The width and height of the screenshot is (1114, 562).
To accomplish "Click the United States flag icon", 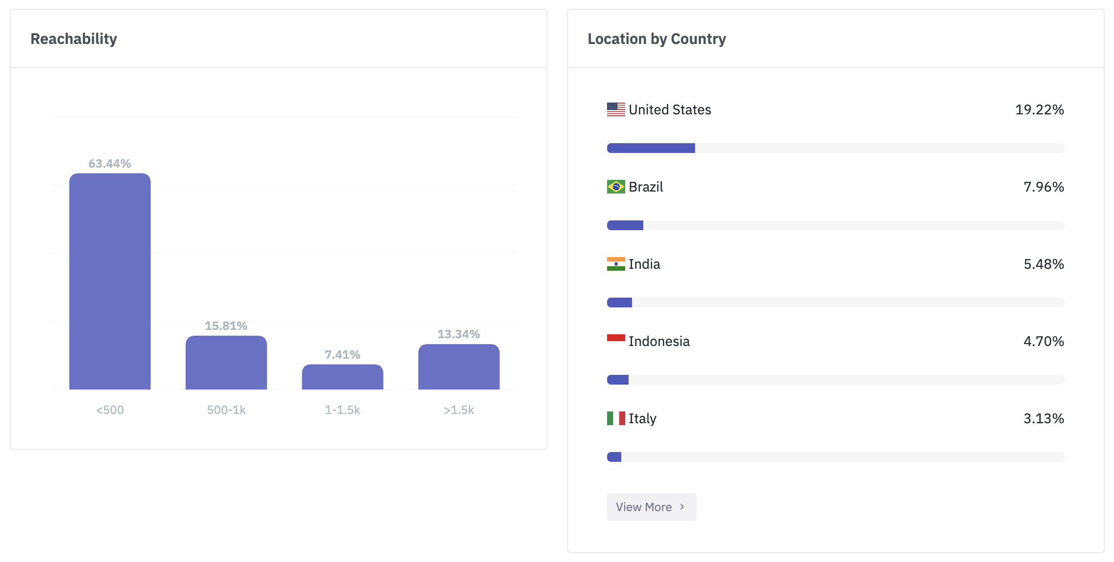I will (x=616, y=109).
